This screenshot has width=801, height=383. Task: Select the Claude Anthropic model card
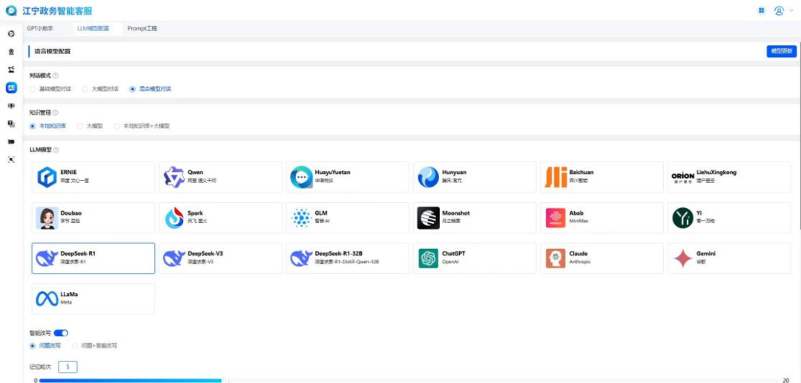pyautogui.click(x=601, y=259)
